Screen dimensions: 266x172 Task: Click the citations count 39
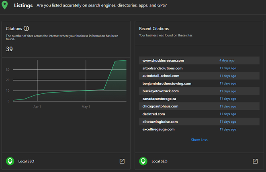10,49
